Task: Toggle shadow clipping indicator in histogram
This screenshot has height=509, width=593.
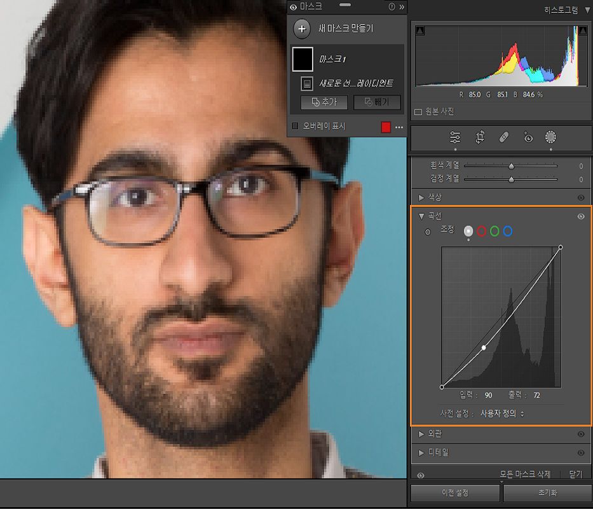Action: [x=420, y=31]
